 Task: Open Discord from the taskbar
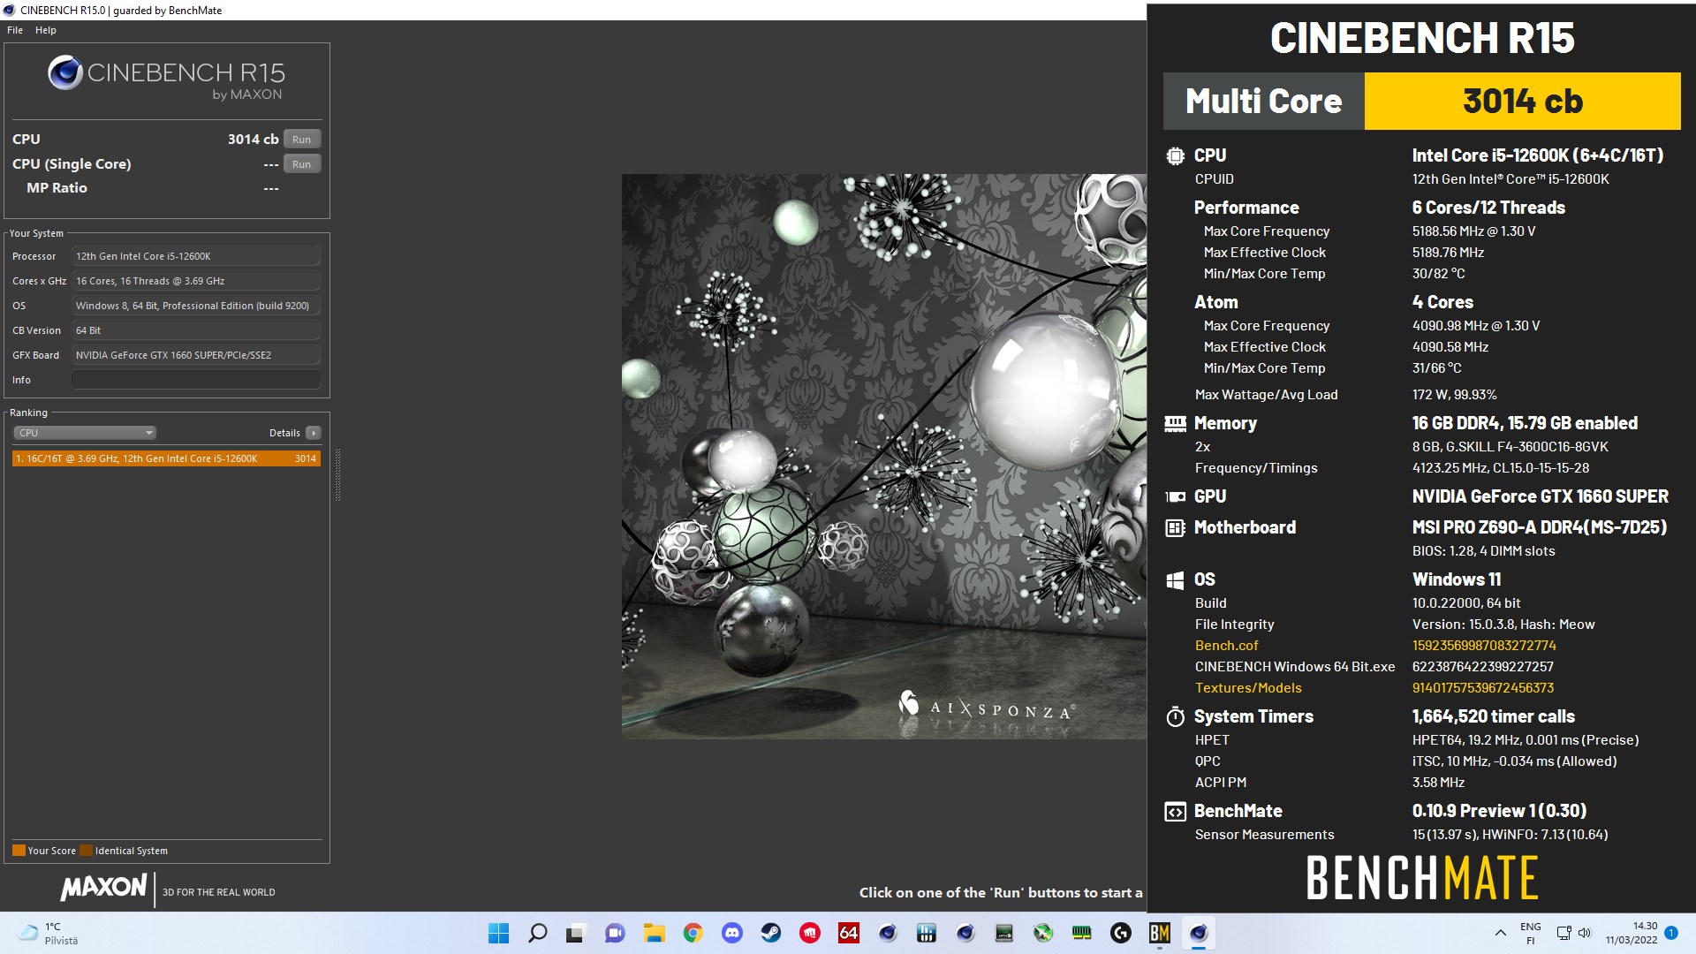pos(732,933)
